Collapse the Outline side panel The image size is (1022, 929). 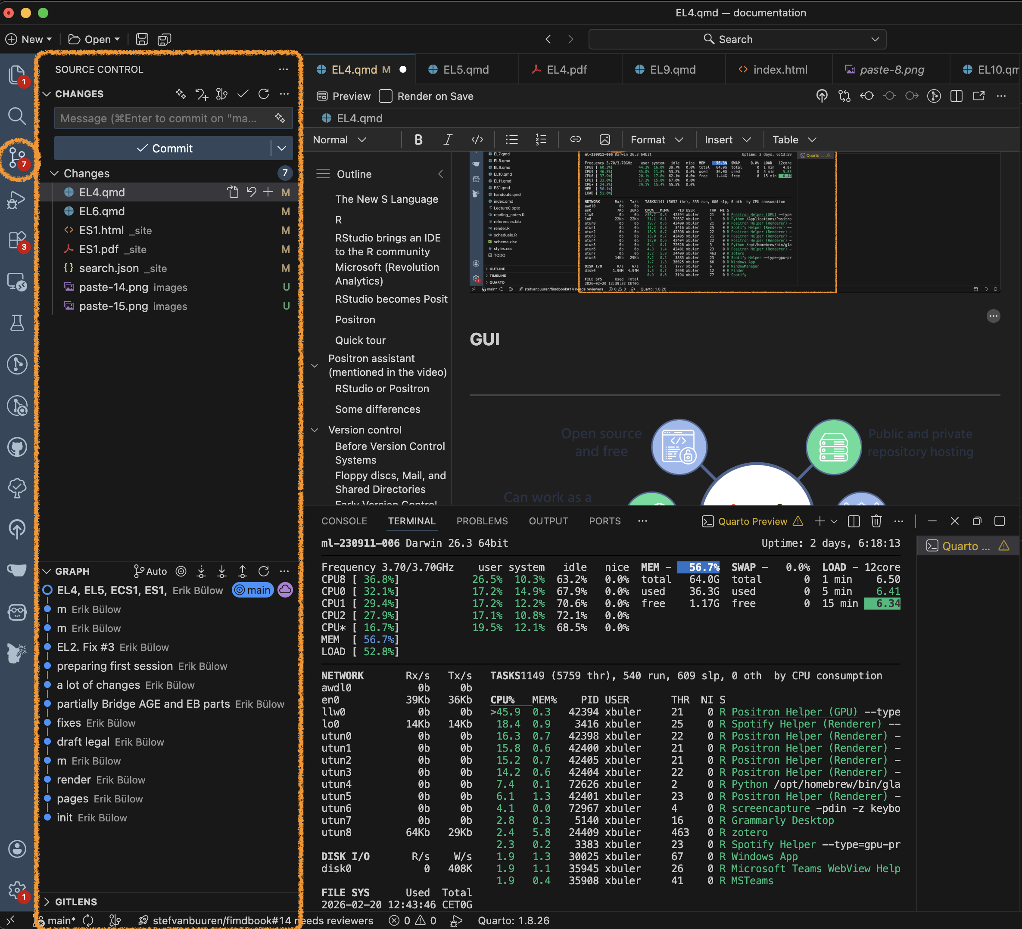[440, 174]
